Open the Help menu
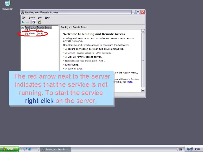The width and height of the screenshot is (203, 152). 47,18
